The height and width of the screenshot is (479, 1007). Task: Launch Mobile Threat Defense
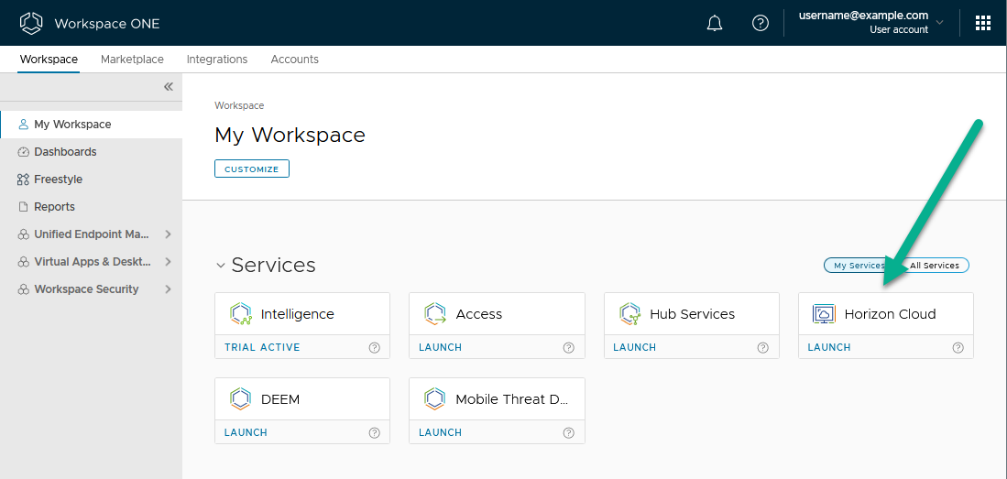click(x=440, y=433)
